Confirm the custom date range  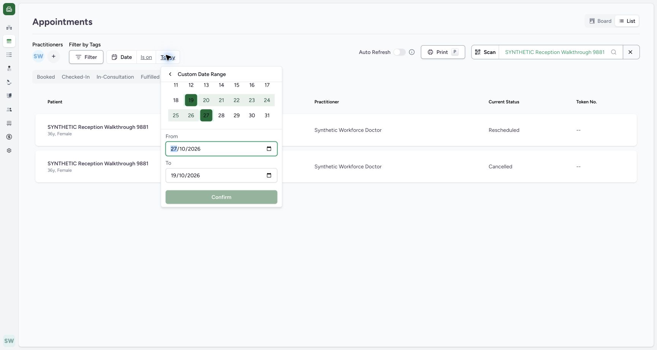221,197
